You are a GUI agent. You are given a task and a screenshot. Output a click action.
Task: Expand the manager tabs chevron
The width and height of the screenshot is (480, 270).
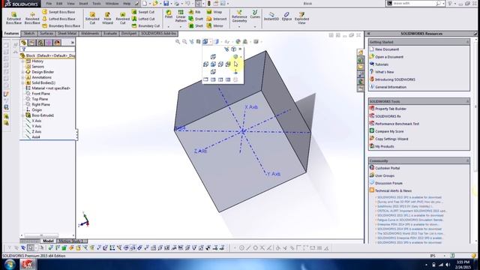tap(73, 43)
